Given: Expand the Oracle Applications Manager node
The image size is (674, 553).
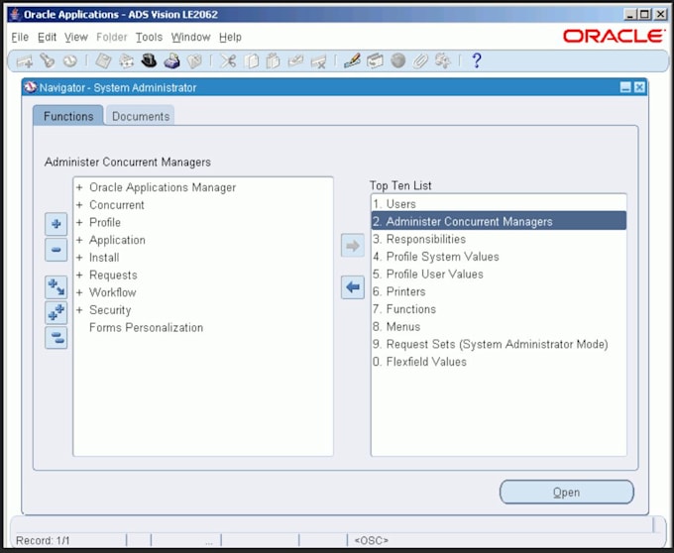Looking at the screenshot, I should pyautogui.click(x=79, y=187).
